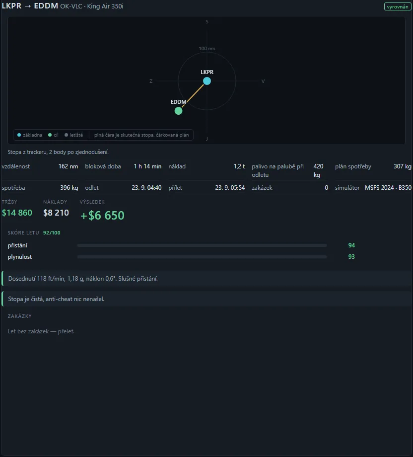Click the north compass label S on map

point(207,21)
